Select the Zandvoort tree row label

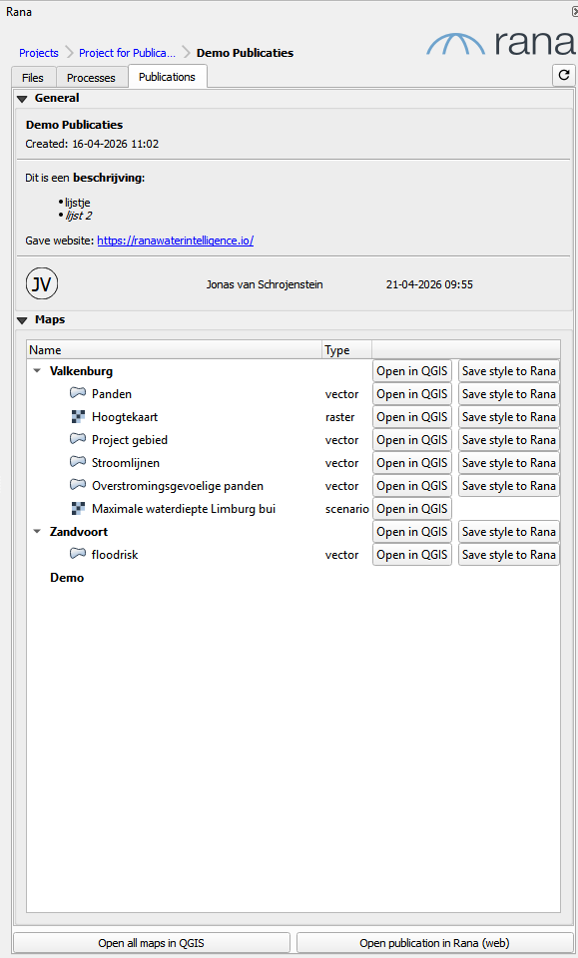point(79,532)
